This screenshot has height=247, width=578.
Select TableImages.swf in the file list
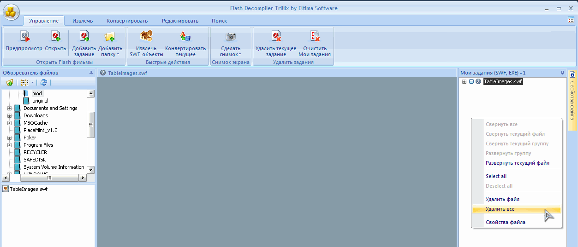pyautogui.click(x=28, y=189)
